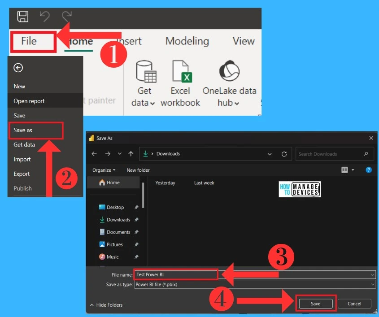Click the navigation pane scrollbar
This screenshot has width=379, height=317.
143,195
